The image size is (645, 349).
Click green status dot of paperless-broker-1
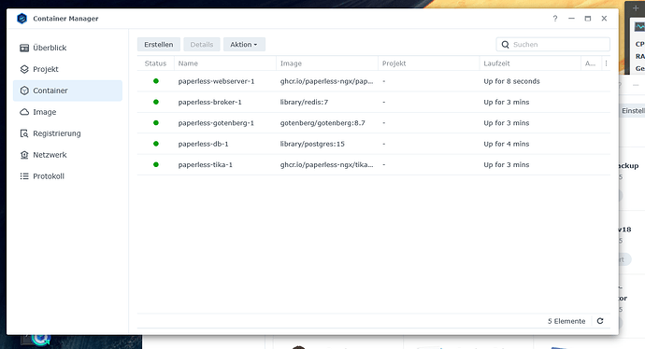point(156,102)
